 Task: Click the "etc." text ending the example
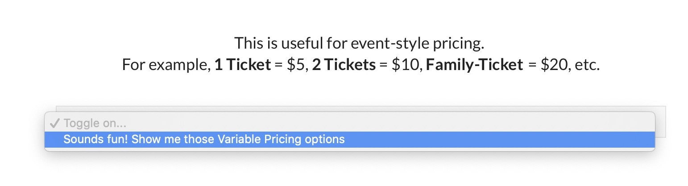[586, 65]
